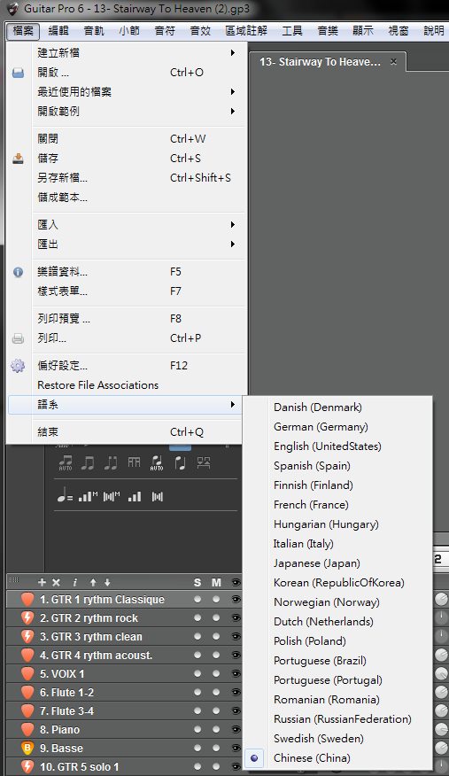Move track down with the down arrow
This screenshot has height=776, width=449.
point(107,583)
